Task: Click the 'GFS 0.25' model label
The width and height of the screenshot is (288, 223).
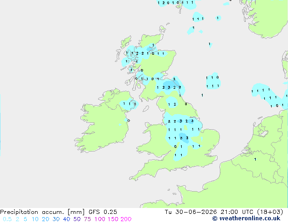Action: tap(103, 212)
